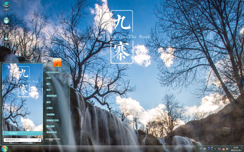Open the Administrator user folder
The image size is (244, 152).
52,72
